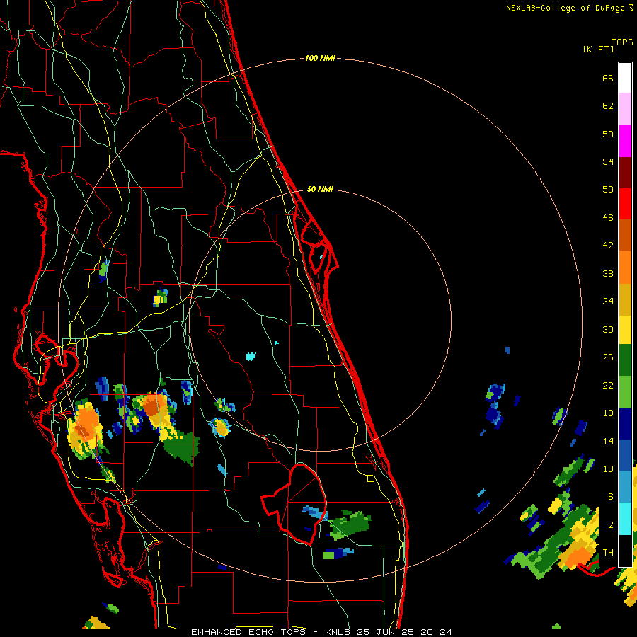Click the 58 value on the legend
The height and width of the screenshot is (637, 637).
tap(608, 134)
